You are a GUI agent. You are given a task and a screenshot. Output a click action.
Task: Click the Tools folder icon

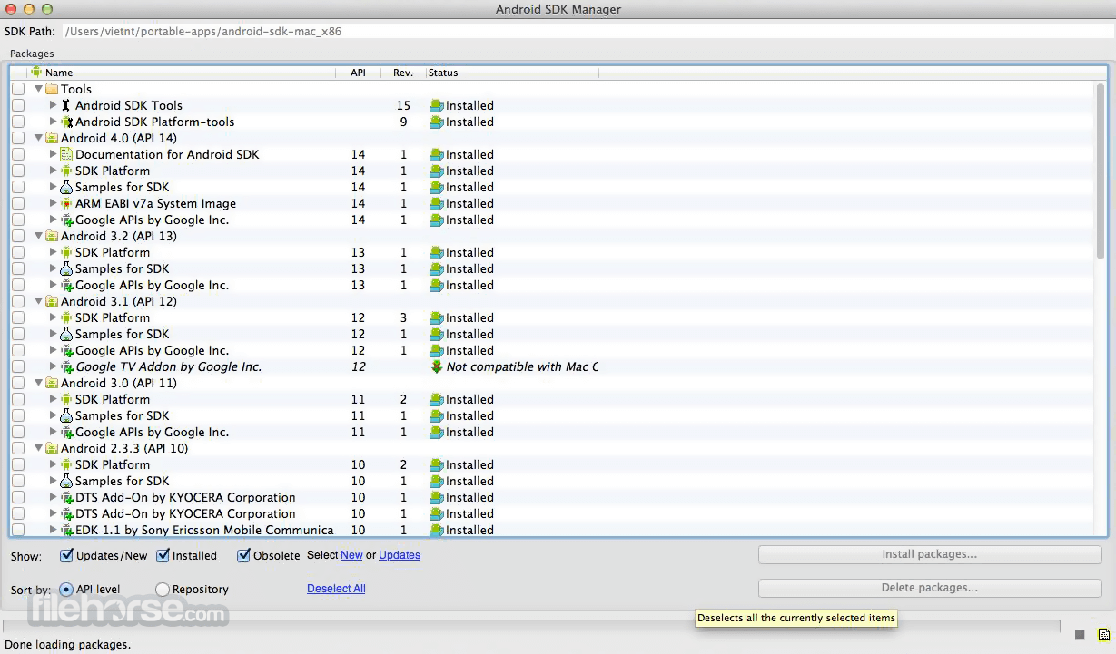tap(52, 89)
